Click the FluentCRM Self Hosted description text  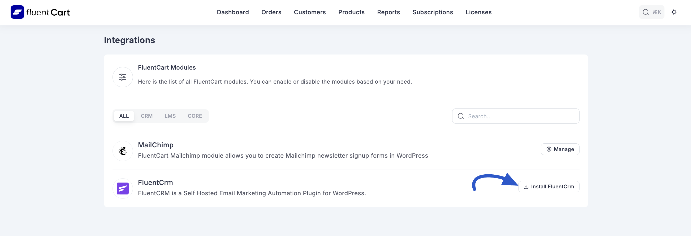252,193
